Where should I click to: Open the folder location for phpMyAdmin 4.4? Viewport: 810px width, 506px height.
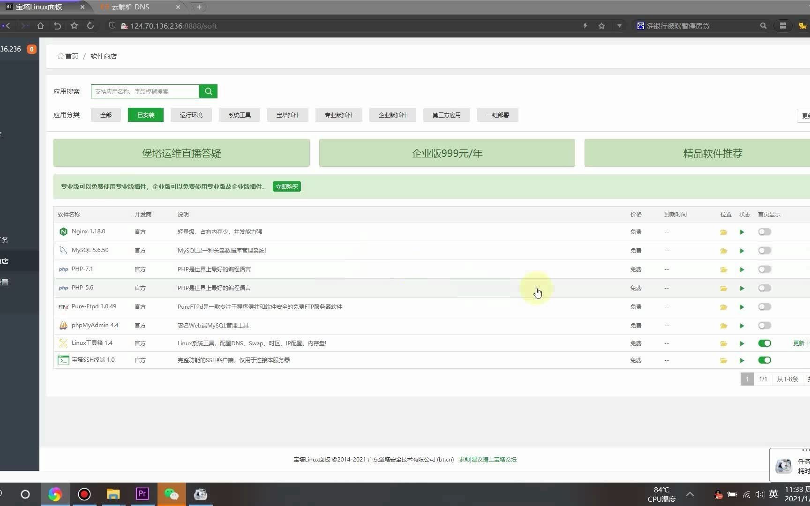724,326
